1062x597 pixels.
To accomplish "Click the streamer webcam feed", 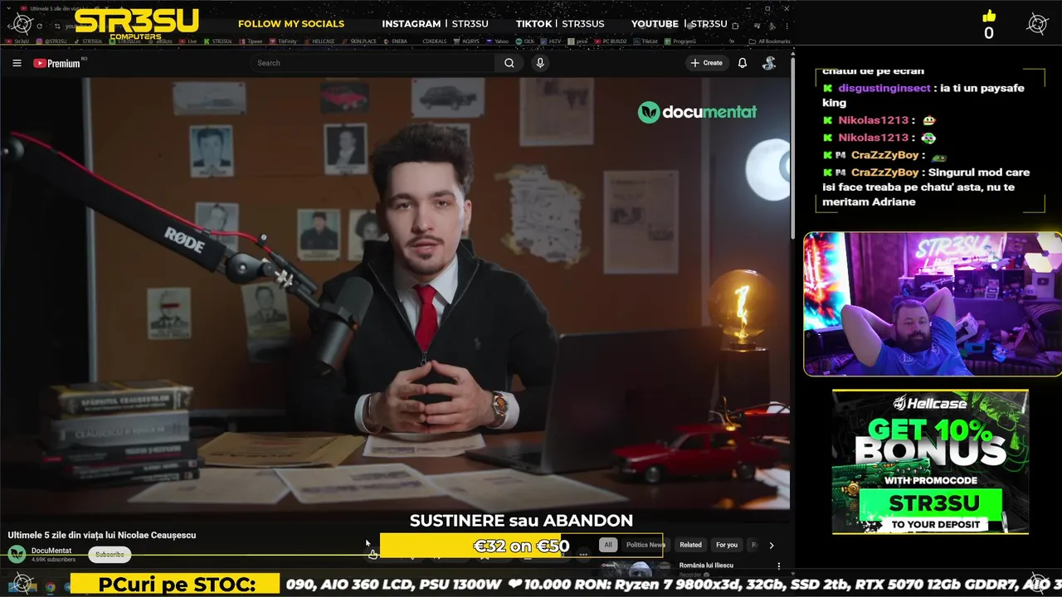I will [932, 303].
